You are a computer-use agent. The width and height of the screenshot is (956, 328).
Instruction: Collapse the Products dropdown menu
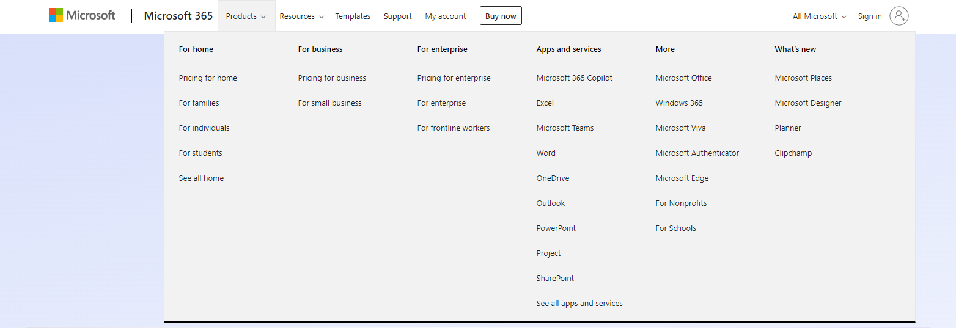(x=246, y=16)
